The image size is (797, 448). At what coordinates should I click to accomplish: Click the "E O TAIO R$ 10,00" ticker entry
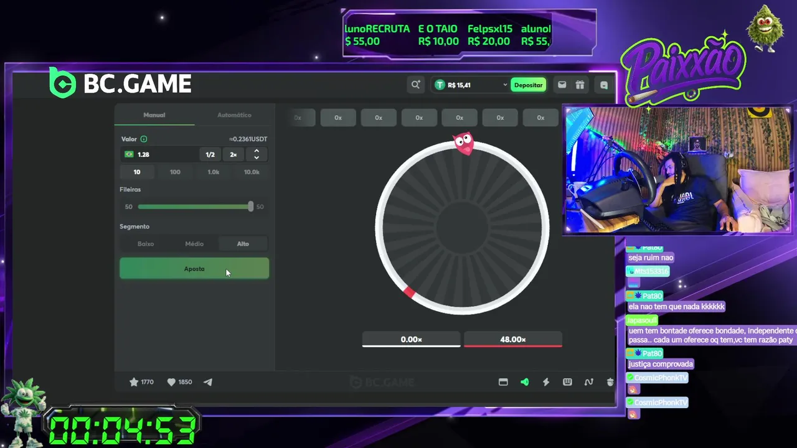(x=438, y=35)
